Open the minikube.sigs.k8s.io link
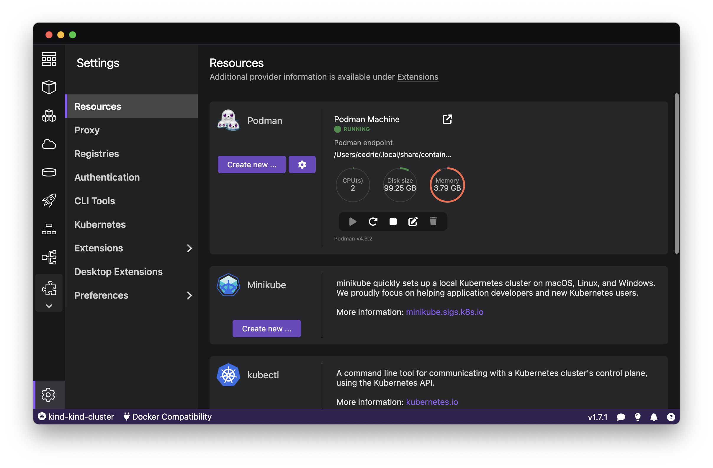The image size is (713, 468). pos(444,312)
